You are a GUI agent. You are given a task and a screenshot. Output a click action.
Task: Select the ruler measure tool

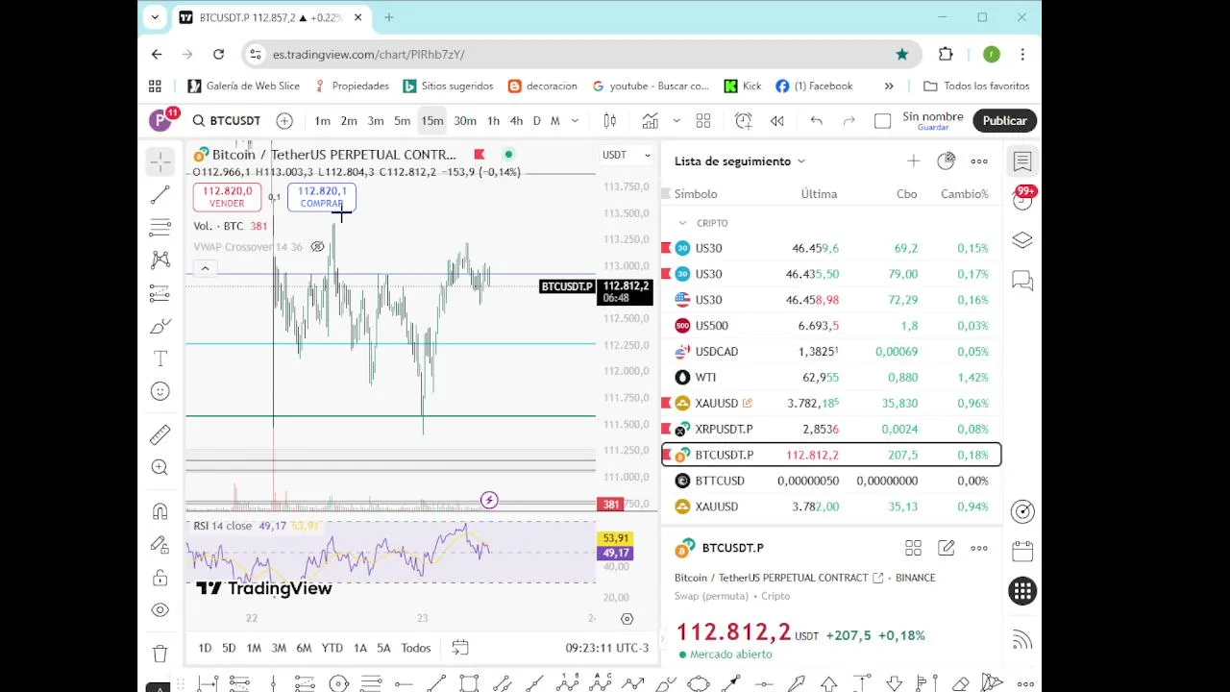(x=160, y=434)
